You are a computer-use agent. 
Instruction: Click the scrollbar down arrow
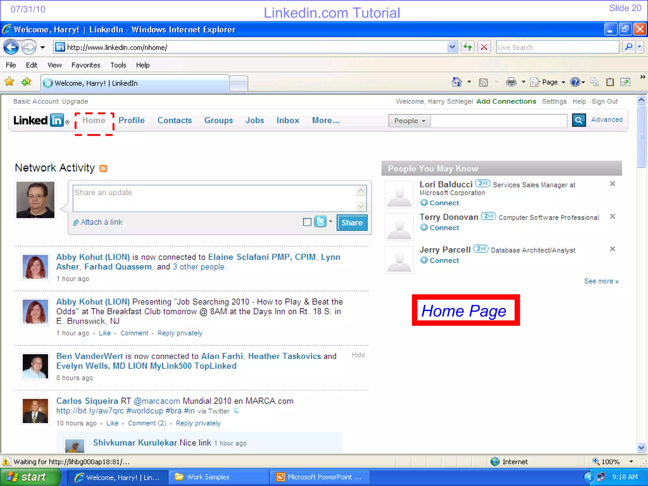tap(641, 447)
